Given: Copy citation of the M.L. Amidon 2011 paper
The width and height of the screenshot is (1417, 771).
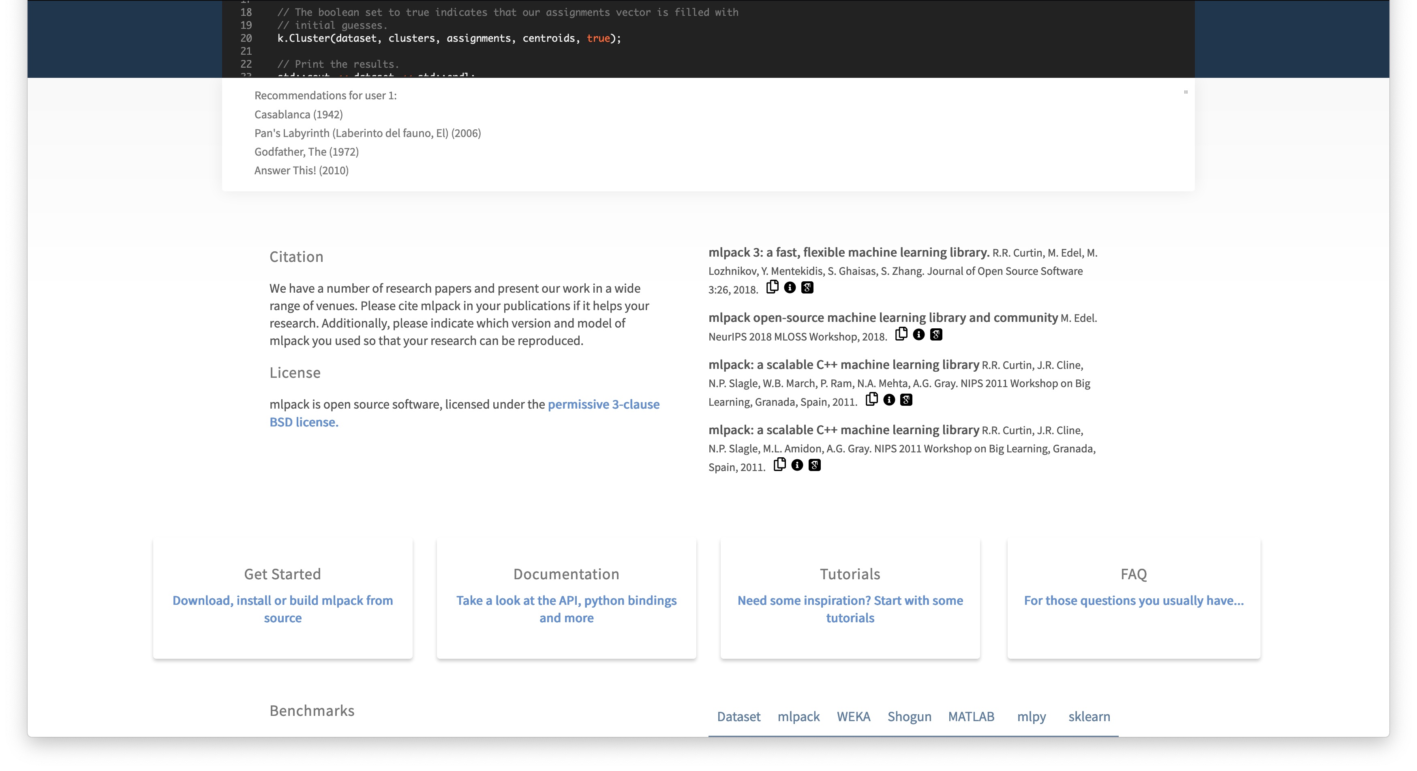Looking at the screenshot, I should pos(779,465).
